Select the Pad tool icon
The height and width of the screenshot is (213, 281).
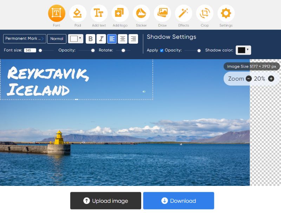(x=78, y=13)
